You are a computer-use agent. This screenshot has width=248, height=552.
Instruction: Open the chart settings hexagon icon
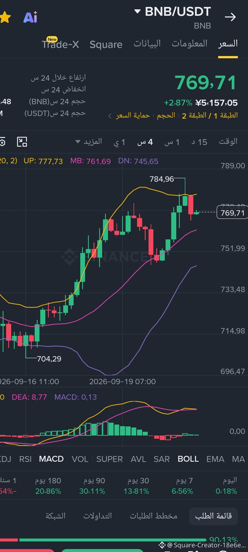click(2, 142)
